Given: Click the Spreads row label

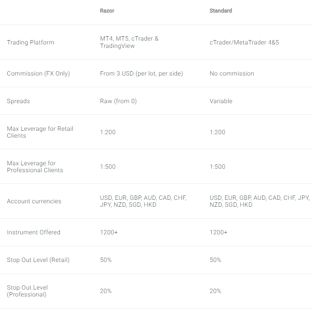Looking at the screenshot, I should click(x=19, y=101).
